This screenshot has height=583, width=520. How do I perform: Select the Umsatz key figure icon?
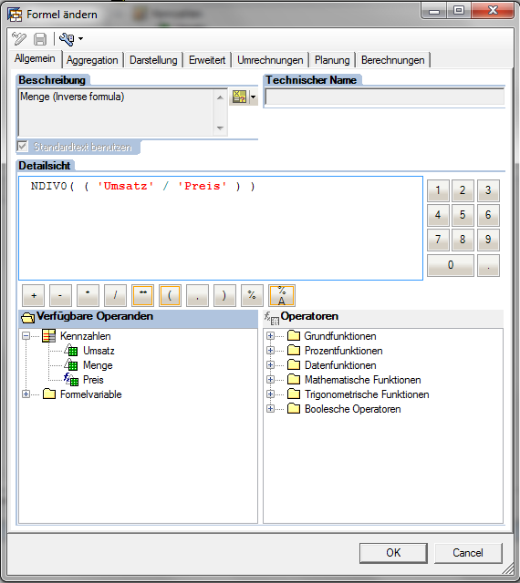pyautogui.click(x=71, y=350)
